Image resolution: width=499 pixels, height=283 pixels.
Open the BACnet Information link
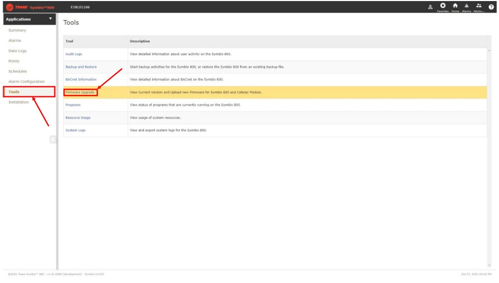point(81,80)
